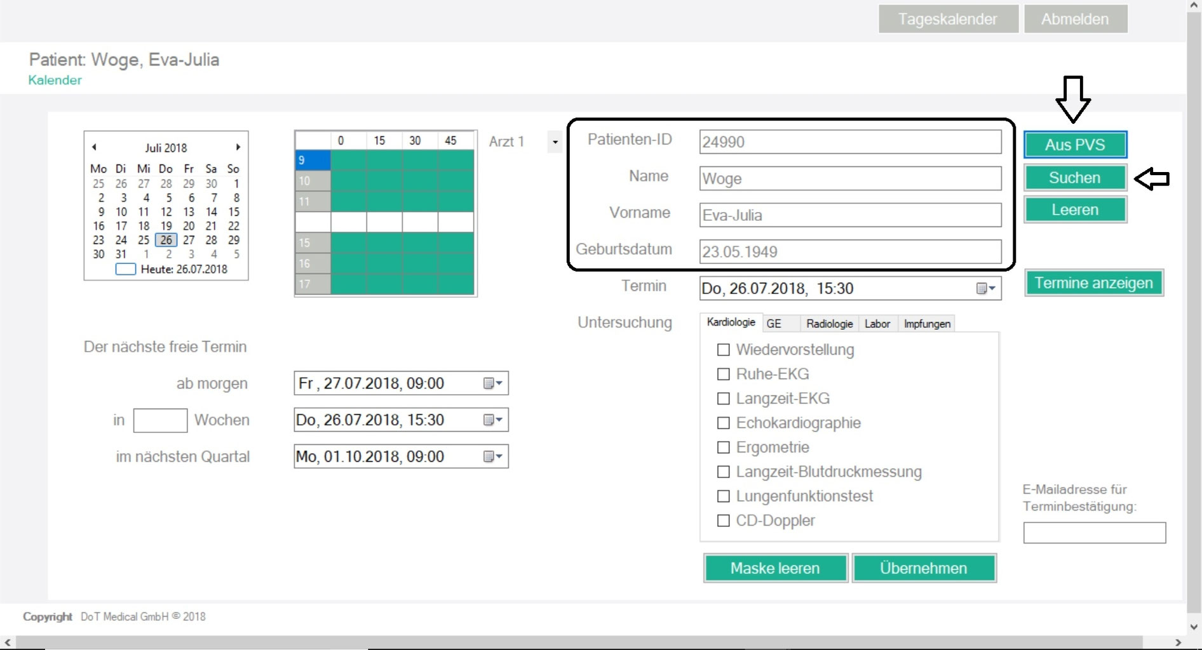Go to next month in calendar
Screen dimensions: 1202x650
pyautogui.click(x=238, y=147)
